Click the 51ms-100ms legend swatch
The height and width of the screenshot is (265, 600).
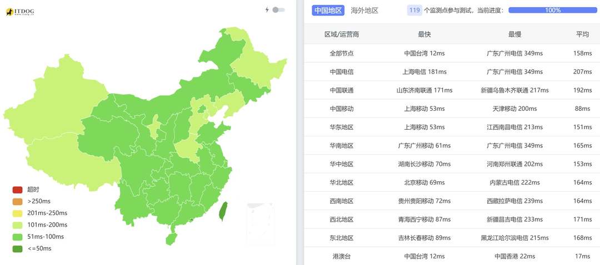point(18,237)
